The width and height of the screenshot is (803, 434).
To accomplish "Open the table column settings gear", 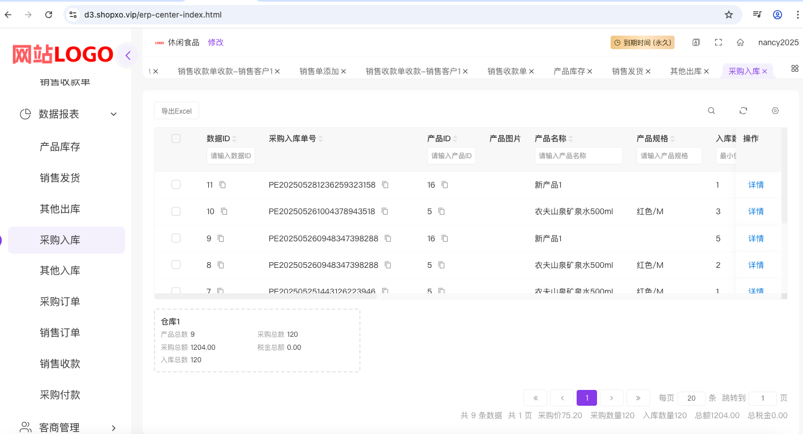I will [x=775, y=111].
